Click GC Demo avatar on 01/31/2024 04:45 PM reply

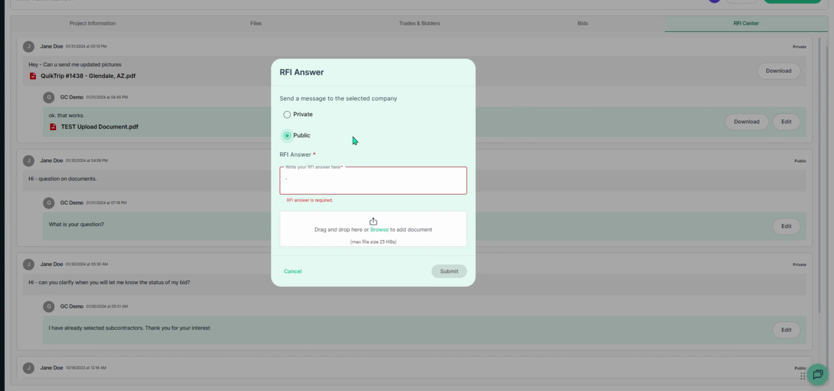[48, 97]
